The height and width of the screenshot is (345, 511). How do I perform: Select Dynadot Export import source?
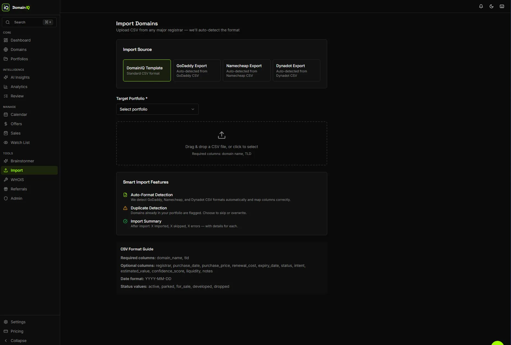point(296,70)
